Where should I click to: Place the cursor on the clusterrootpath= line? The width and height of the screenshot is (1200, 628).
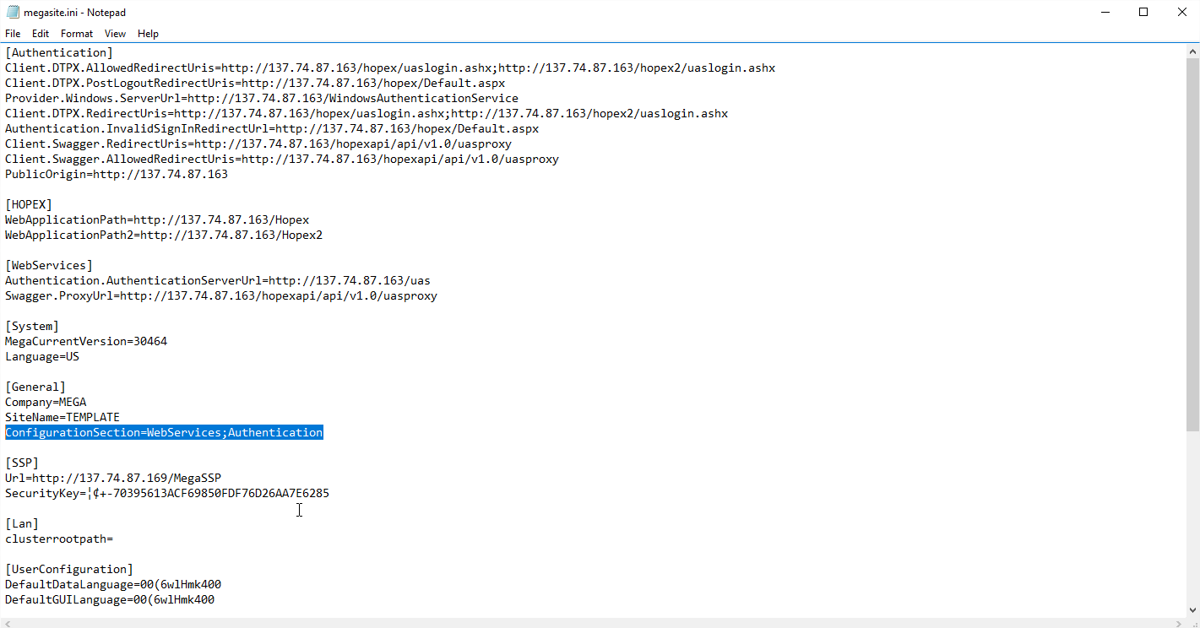[59, 539]
